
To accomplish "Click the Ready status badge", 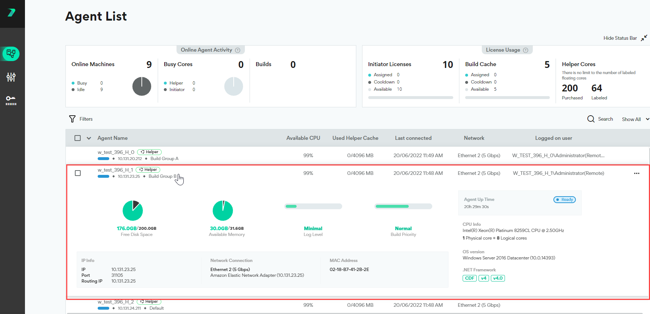I will pos(564,199).
